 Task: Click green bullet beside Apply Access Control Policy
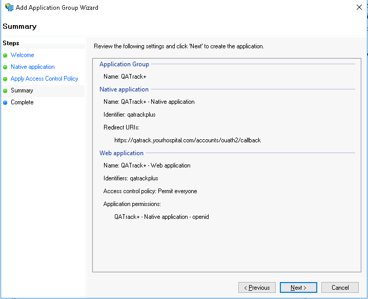5,79
